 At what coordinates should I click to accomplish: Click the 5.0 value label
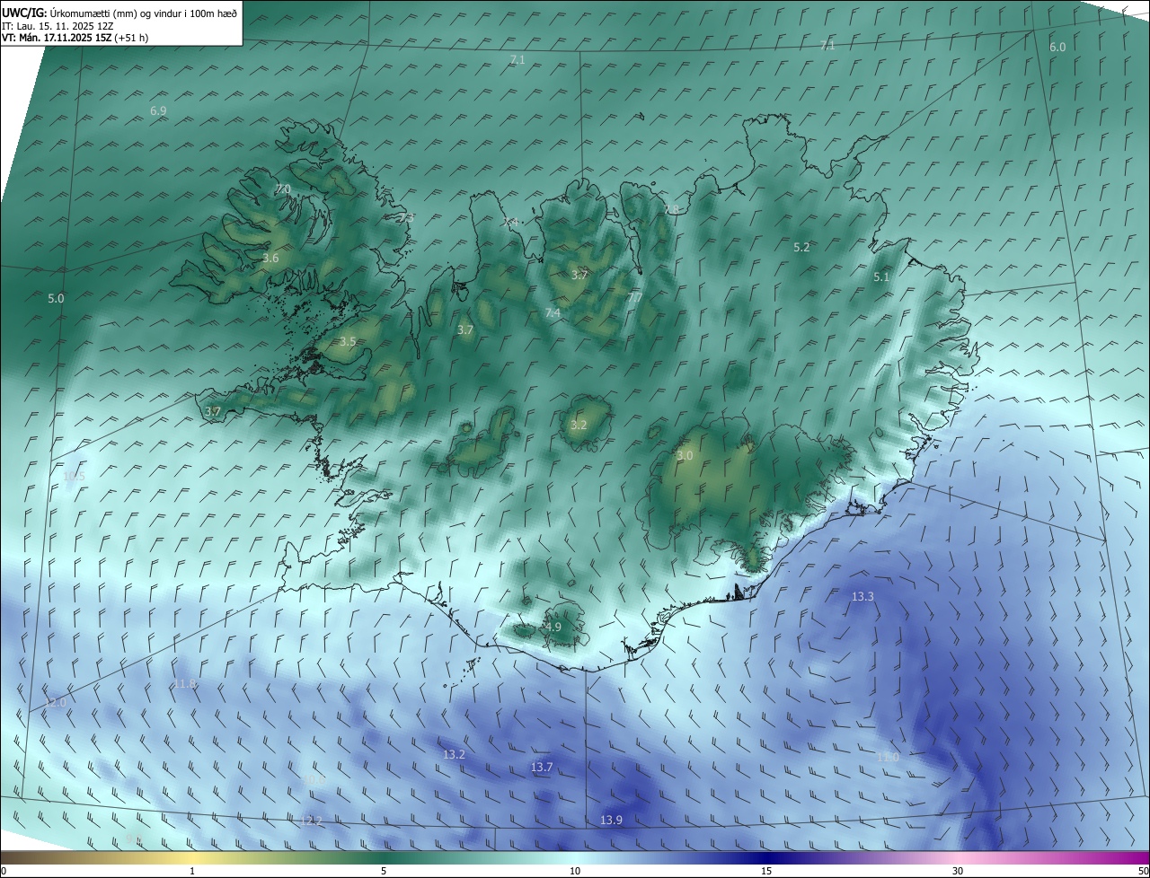tap(56, 298)
